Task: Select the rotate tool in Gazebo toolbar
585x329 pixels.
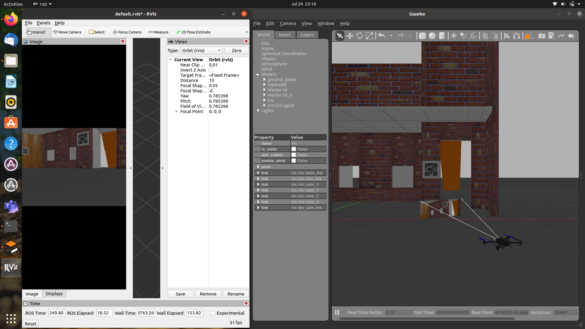Action: (x=360, y=36)
